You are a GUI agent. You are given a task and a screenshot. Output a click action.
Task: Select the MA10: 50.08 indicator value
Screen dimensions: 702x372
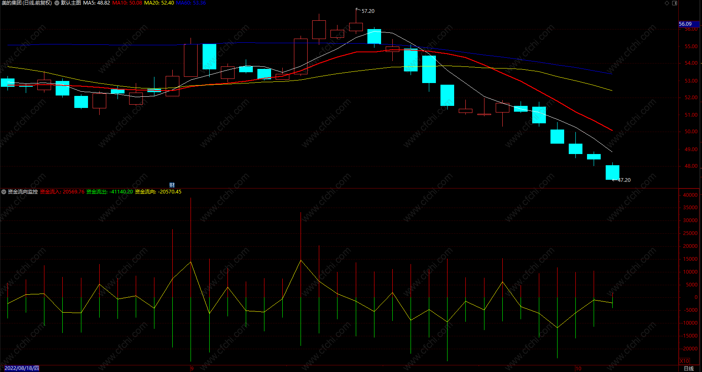coord(127,3)
